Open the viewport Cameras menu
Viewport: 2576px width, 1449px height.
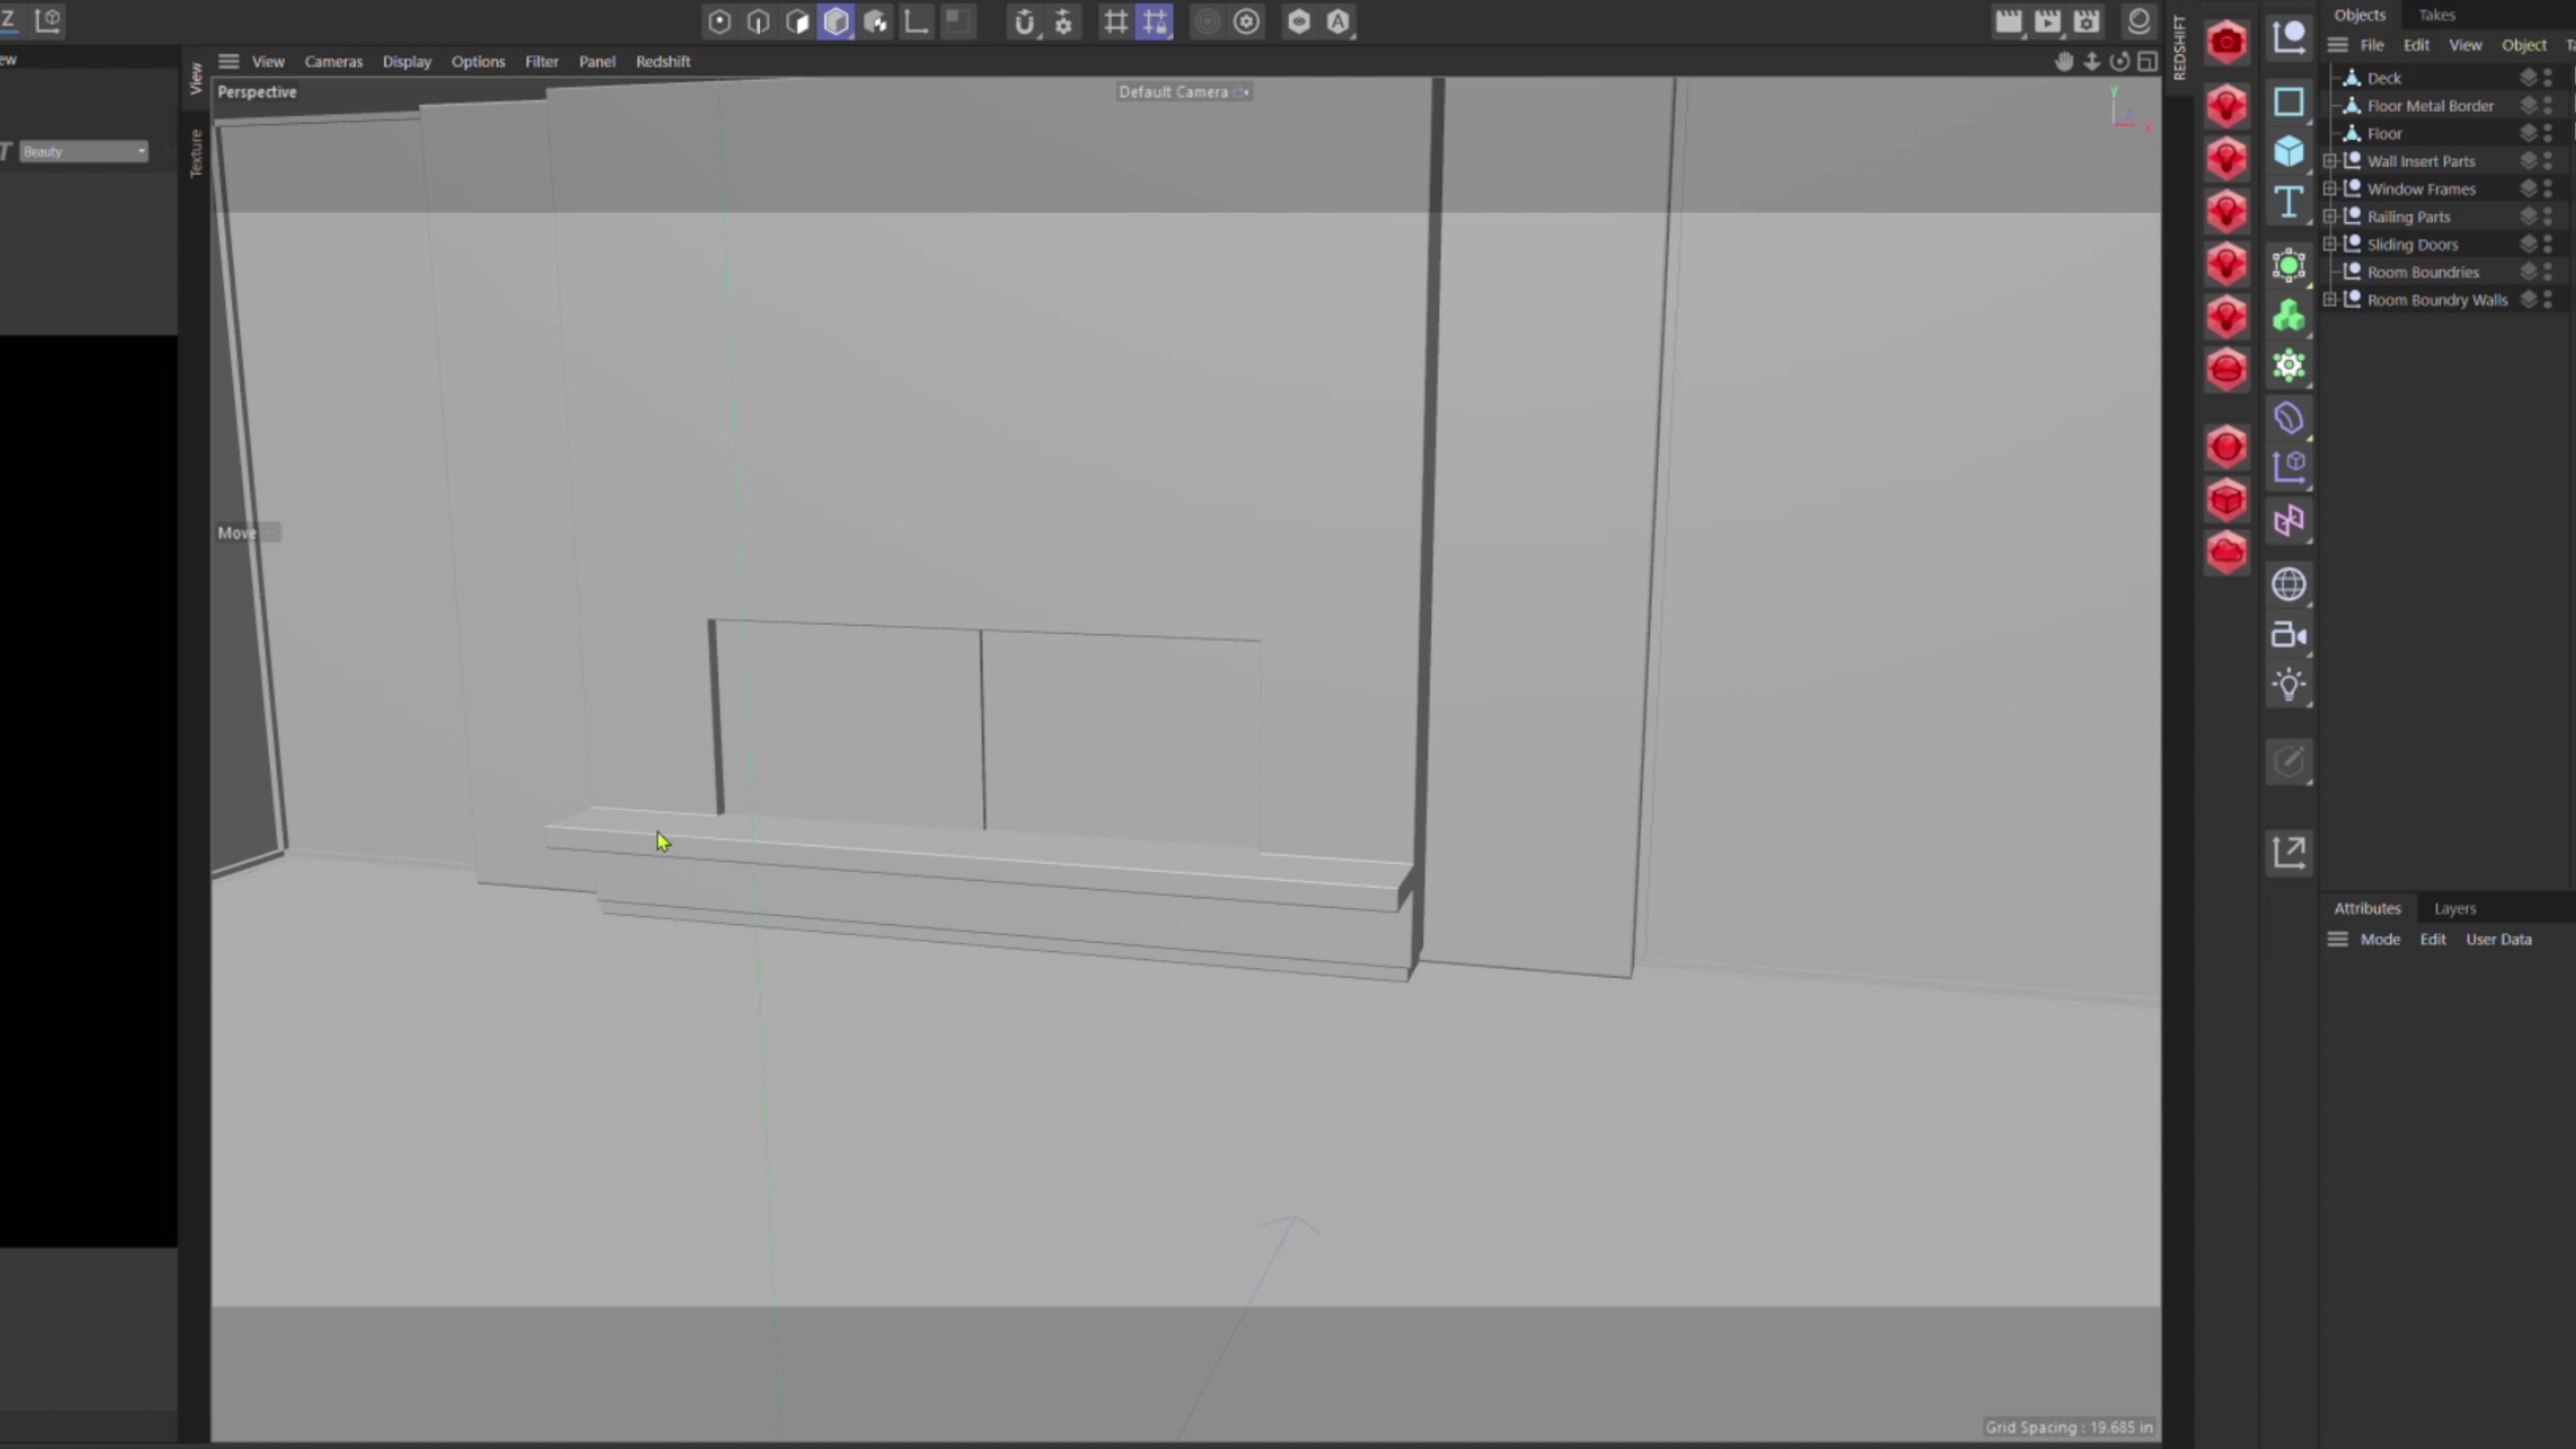click(x=333, y=62)
